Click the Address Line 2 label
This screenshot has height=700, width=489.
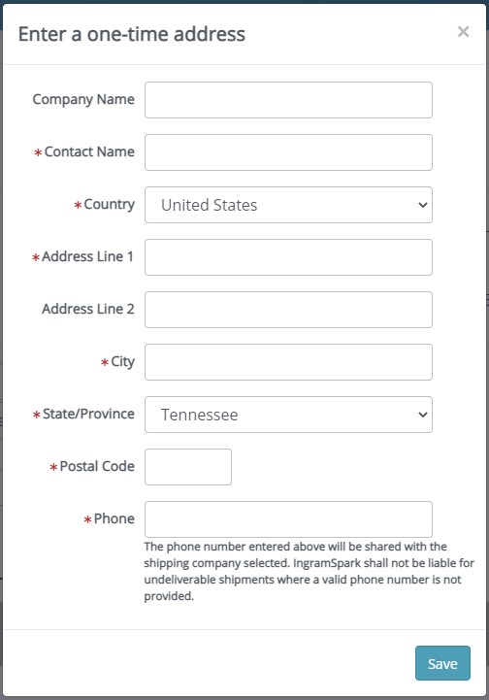pyautogui.click(x=88, y=309)
